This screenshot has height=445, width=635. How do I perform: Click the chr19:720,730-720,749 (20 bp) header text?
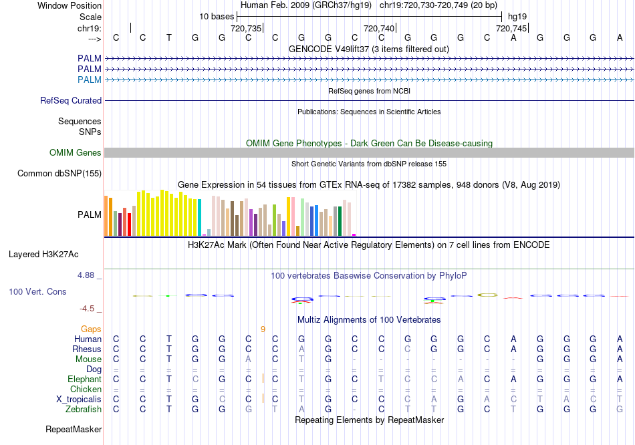pyautogui.click(x=438, y=5)
